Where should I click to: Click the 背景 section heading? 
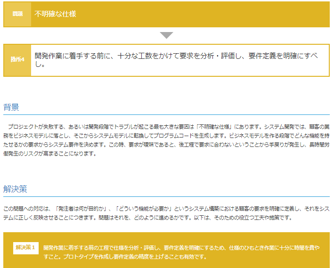(x=11, y=107)
